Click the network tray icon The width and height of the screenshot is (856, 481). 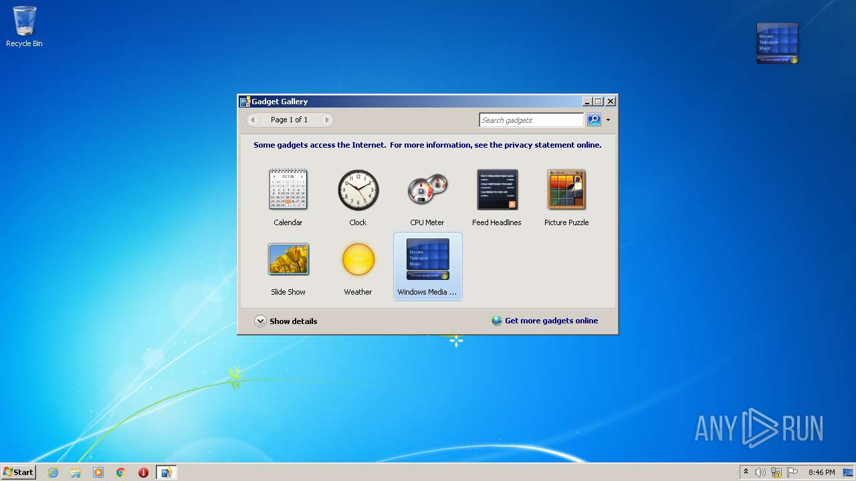[776, 472]
